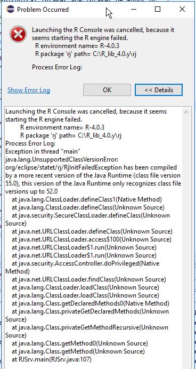196x369 pixels.
Task: Click the java.lang.UnsupportedClassVersionError line in the details
Action: coord(62,159)
